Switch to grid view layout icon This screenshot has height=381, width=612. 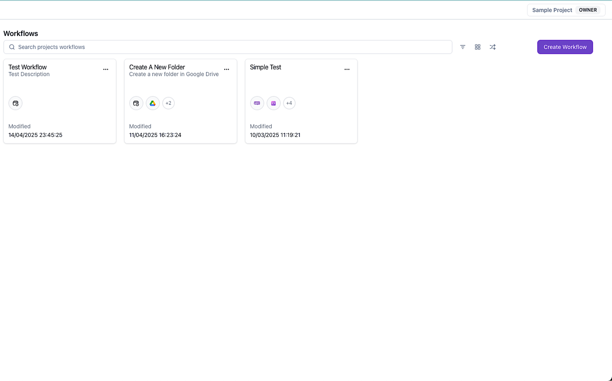pyautogui.click(x=478, y=47)
